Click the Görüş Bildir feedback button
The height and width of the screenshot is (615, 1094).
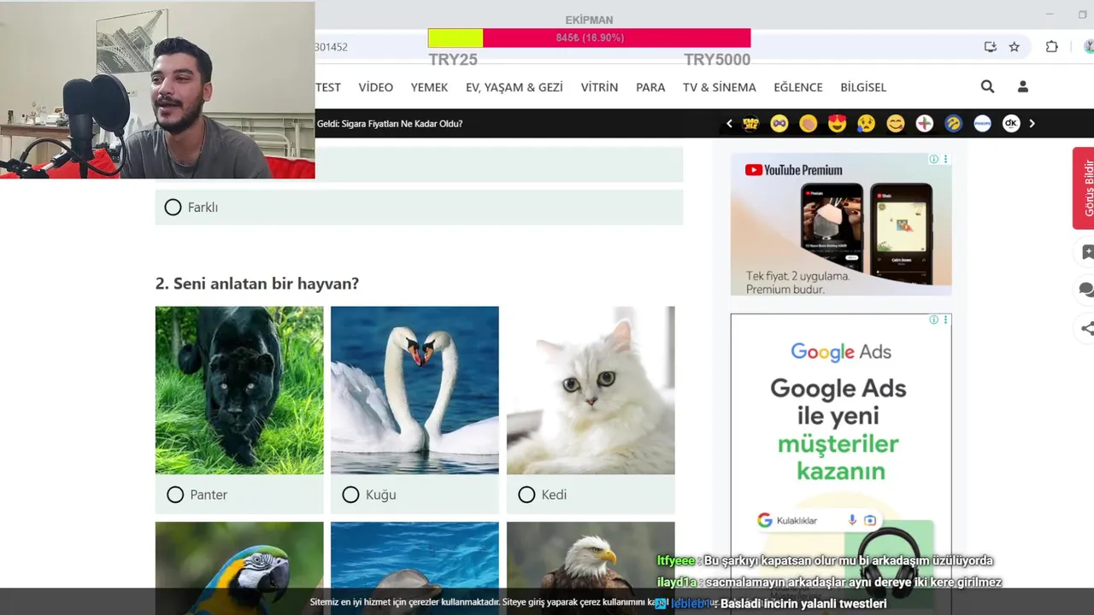[1084, 188]
